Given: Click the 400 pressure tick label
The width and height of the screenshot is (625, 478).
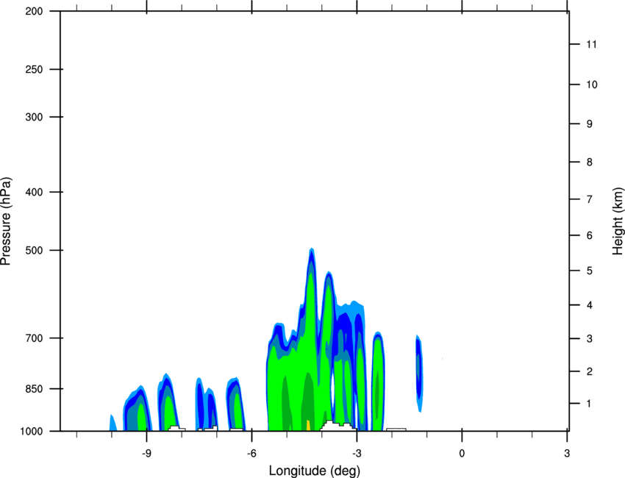Looking at the screenshot, I should click(34, 192).
